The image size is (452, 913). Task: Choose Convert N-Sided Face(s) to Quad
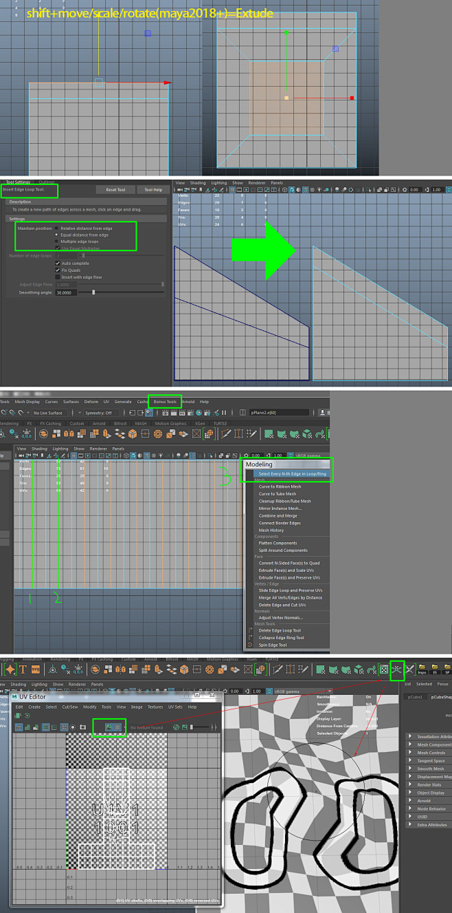pos(289,563)
